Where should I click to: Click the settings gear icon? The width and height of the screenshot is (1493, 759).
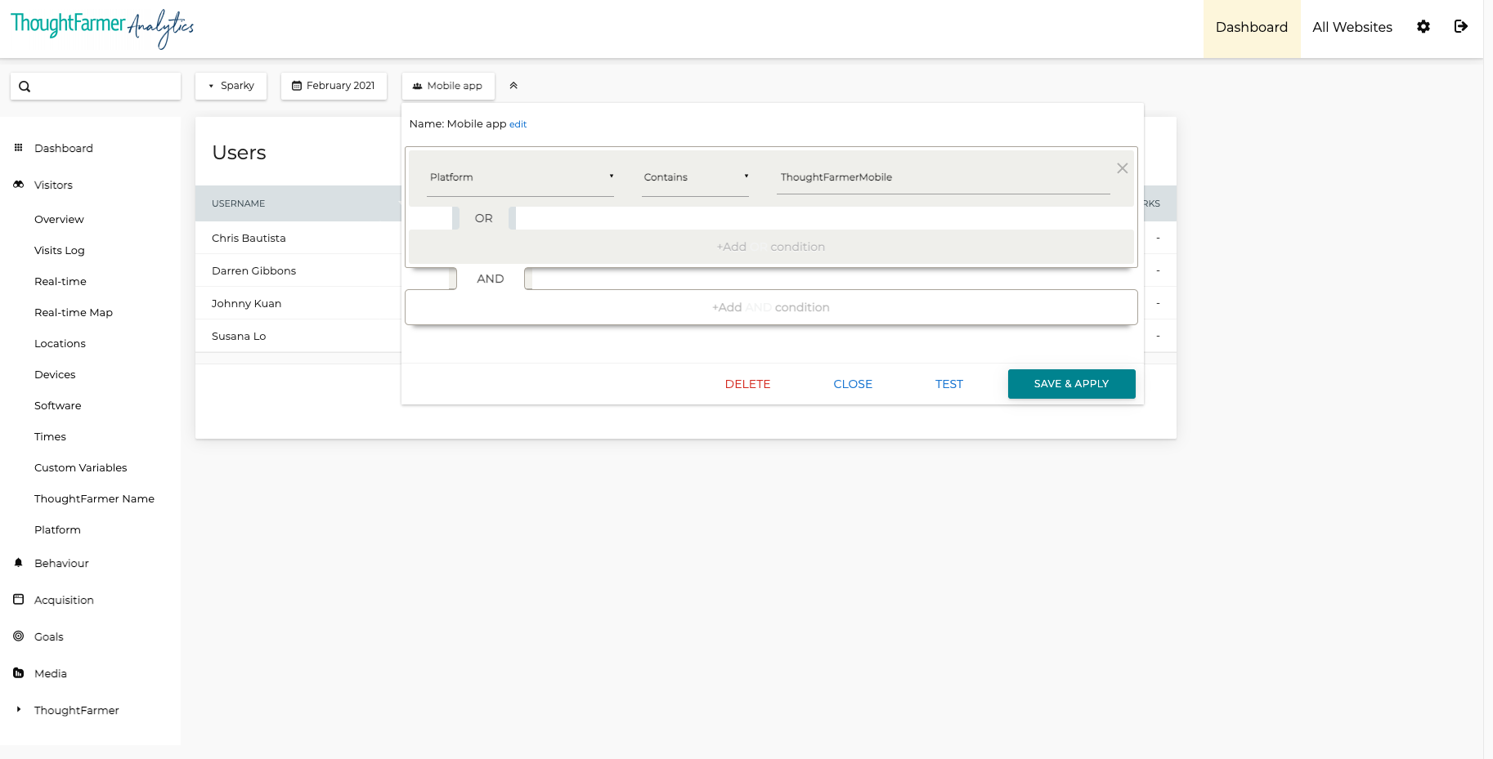click(x=1424, y=27)
